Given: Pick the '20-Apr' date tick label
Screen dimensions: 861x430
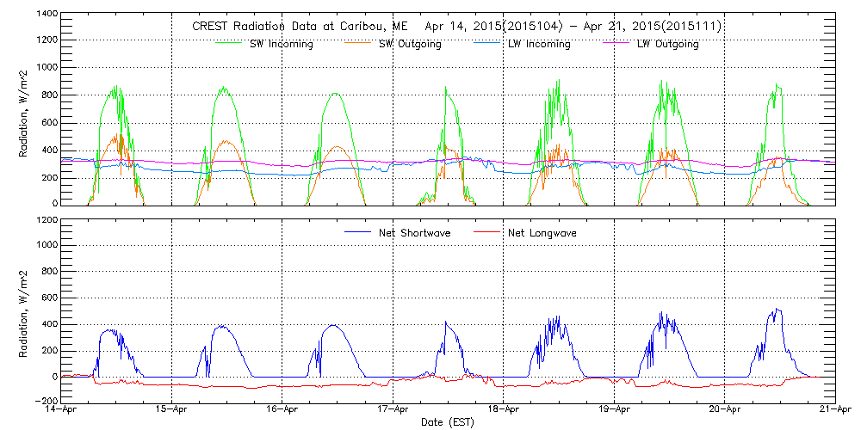Looking at the screenshot, I should (725, 410).
